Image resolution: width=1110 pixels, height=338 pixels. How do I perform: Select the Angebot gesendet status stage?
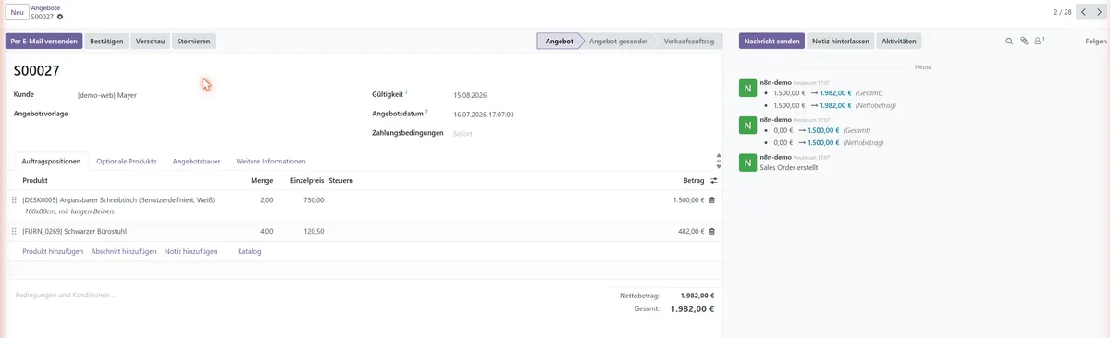tap(618, 42)
